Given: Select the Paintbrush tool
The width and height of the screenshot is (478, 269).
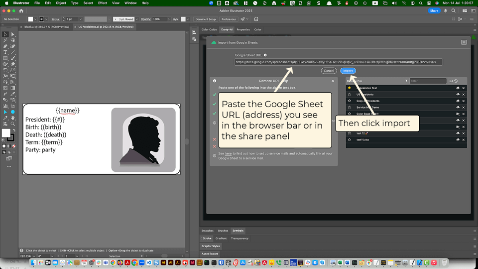Looking at the screenshot, I should [13, 58].
